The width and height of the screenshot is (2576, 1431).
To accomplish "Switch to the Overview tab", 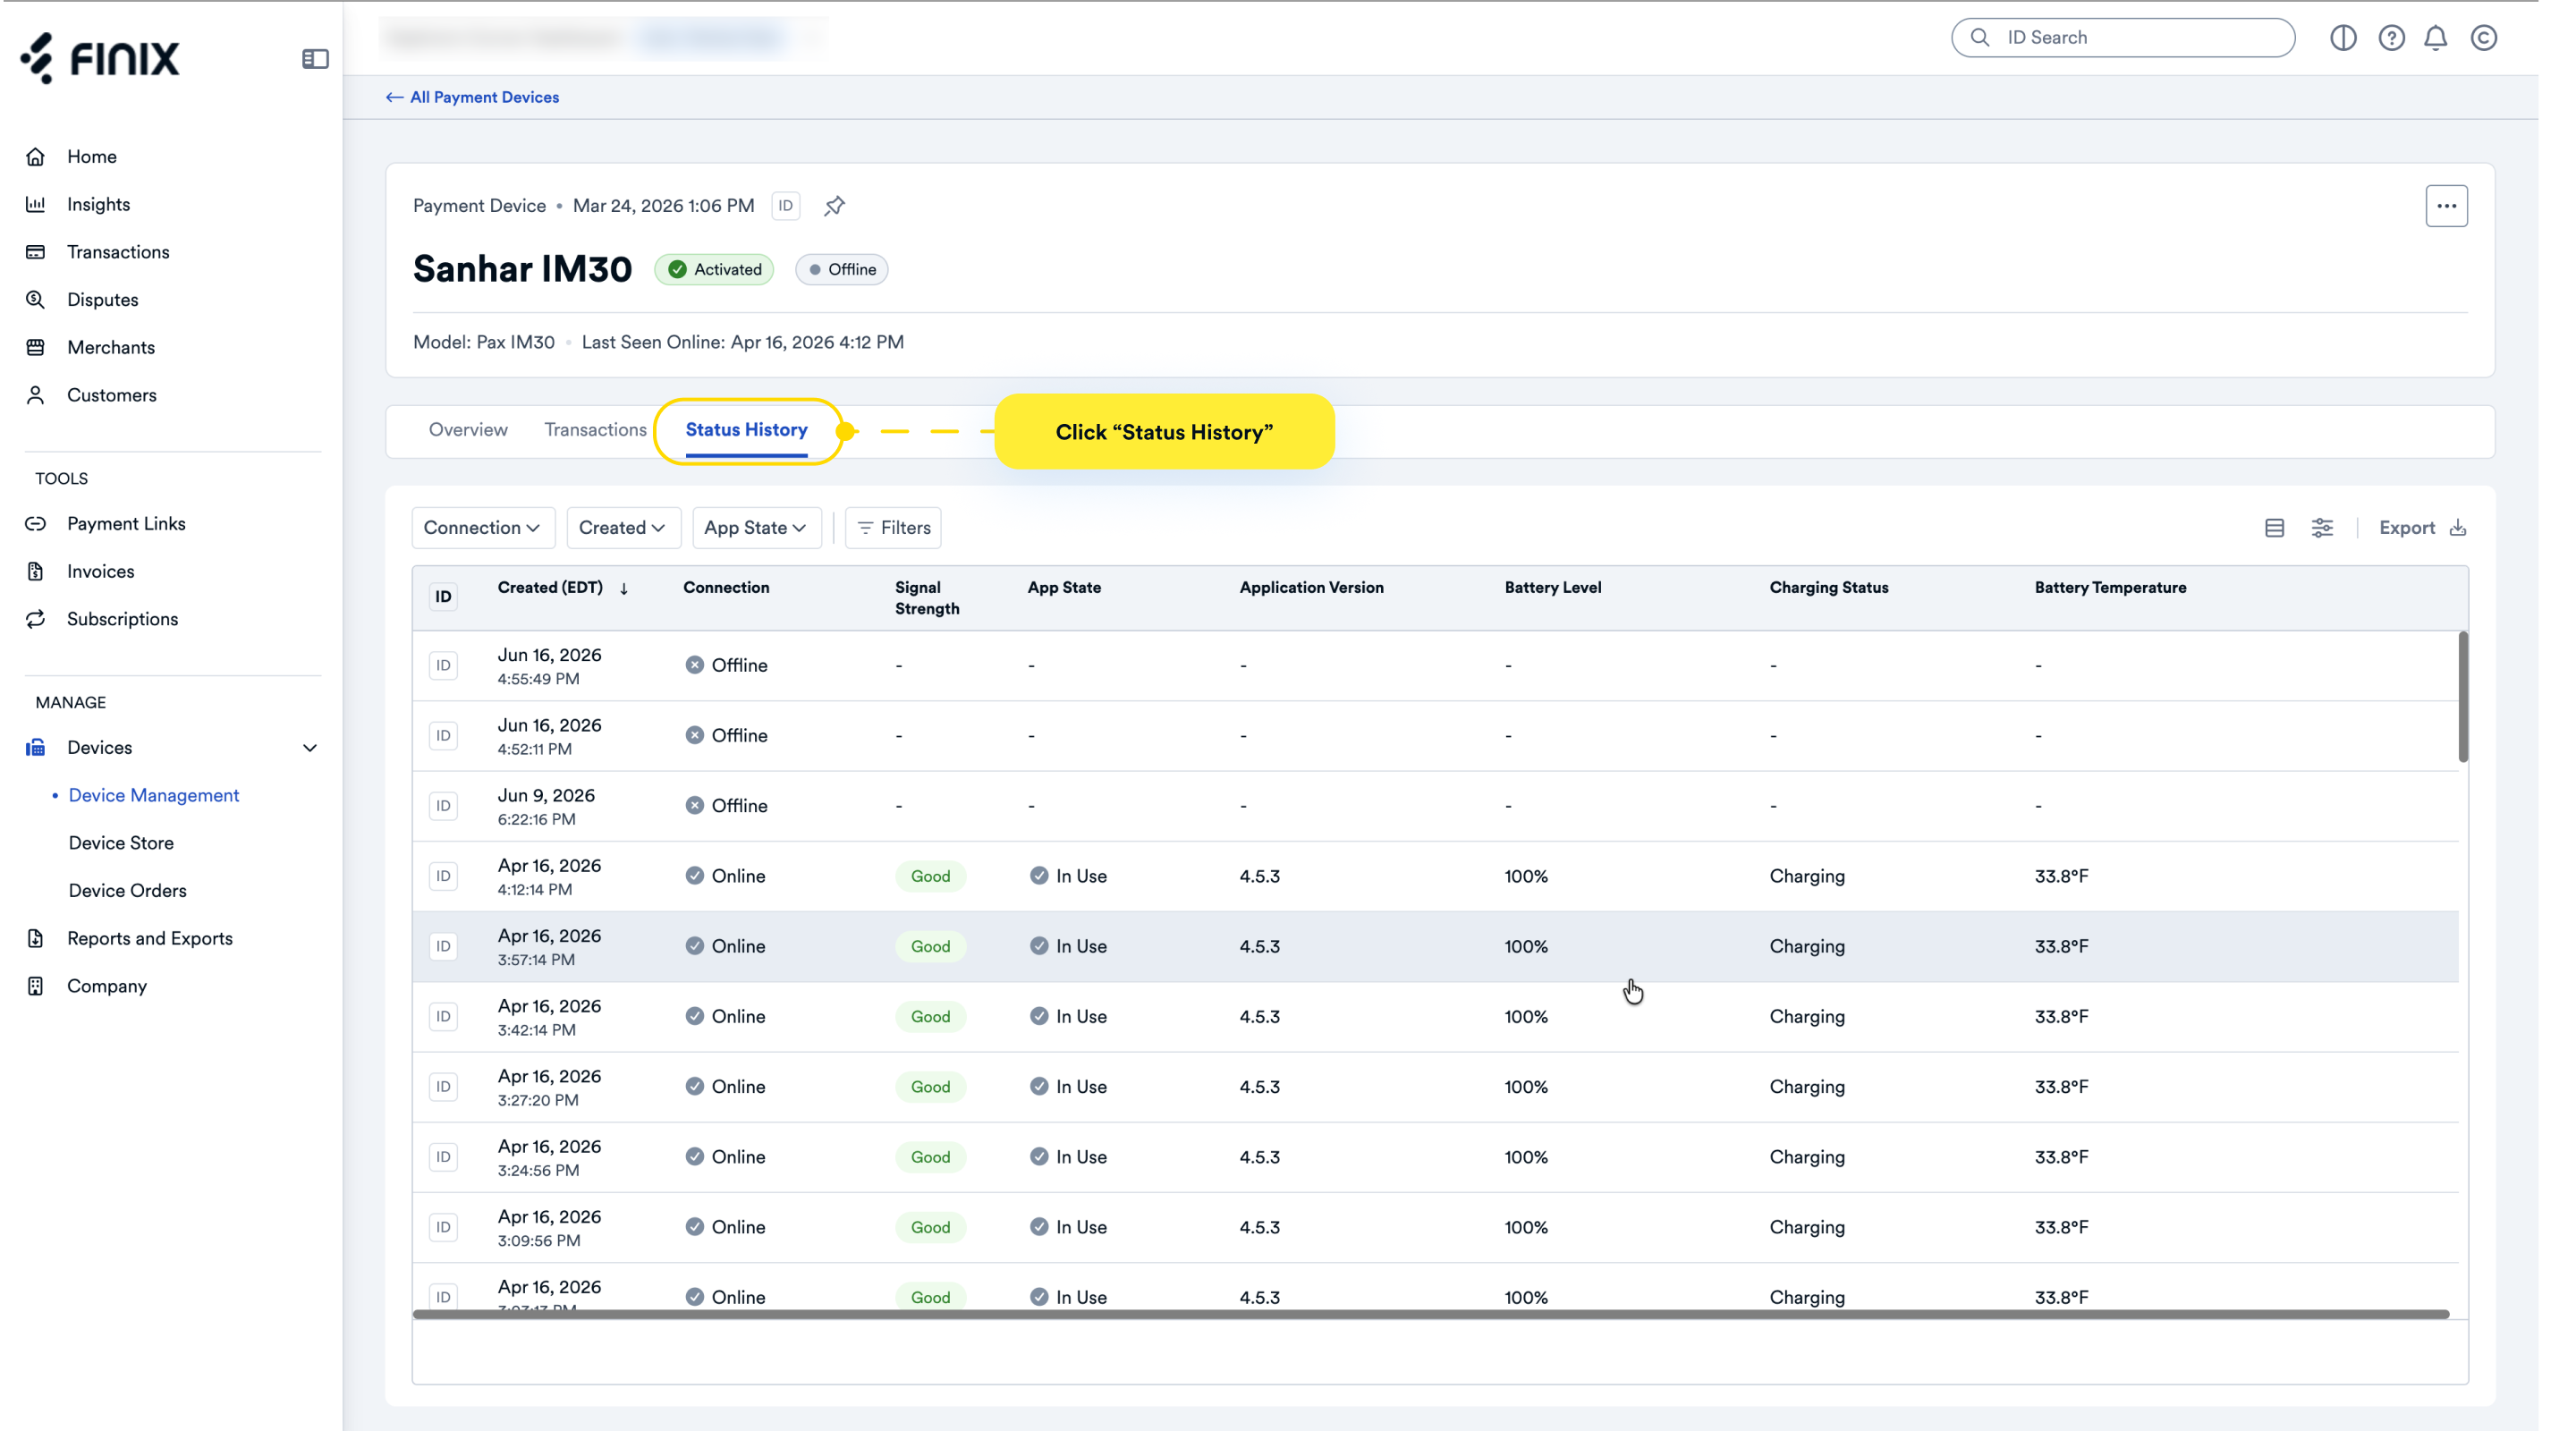I will [x=468, y=430].
